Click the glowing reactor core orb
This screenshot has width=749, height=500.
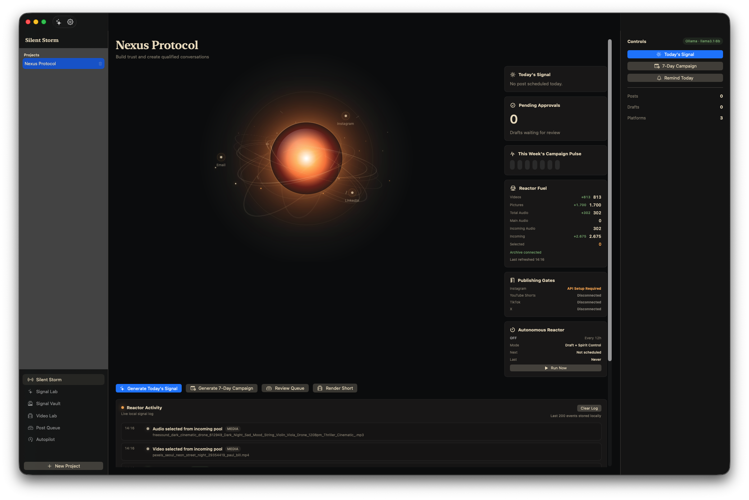306,158
